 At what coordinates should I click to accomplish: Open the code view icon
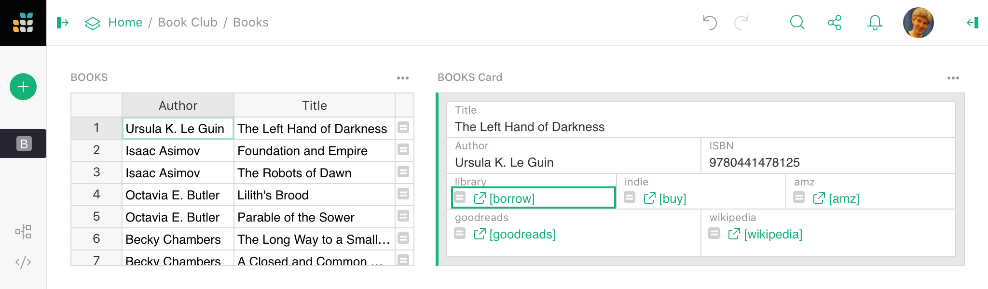click(23, 262)
